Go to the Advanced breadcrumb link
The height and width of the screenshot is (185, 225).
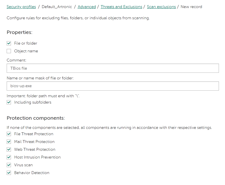coord(87,7)
